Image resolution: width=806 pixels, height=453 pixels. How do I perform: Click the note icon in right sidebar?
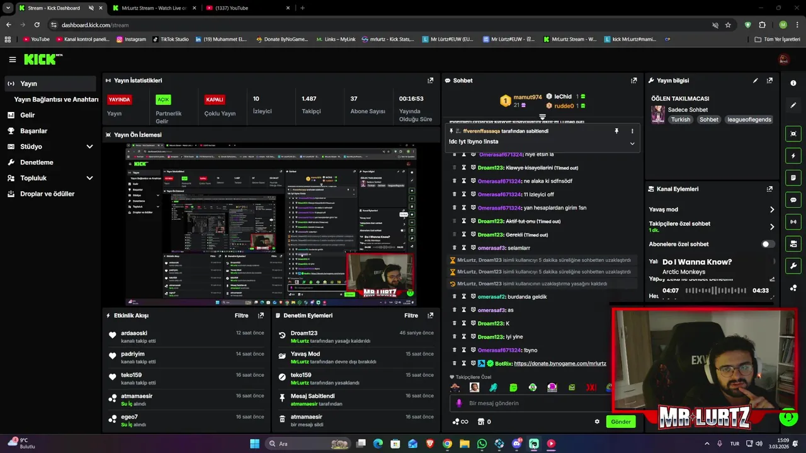tap(793, 177)
